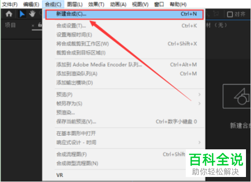Image resolution: width=251 pixels, height=182 pixels.
Task: Click the Home icon in the toolbar
Action: [x=9, y=14]
